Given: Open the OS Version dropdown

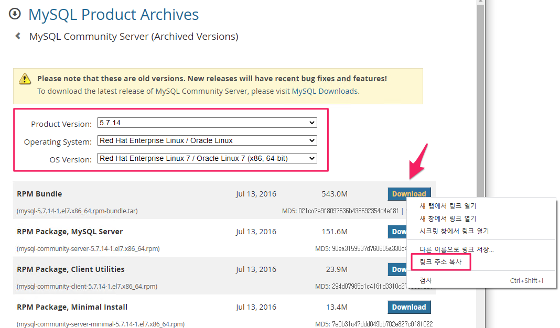Looking at the screenshot, I should (207, 158).
